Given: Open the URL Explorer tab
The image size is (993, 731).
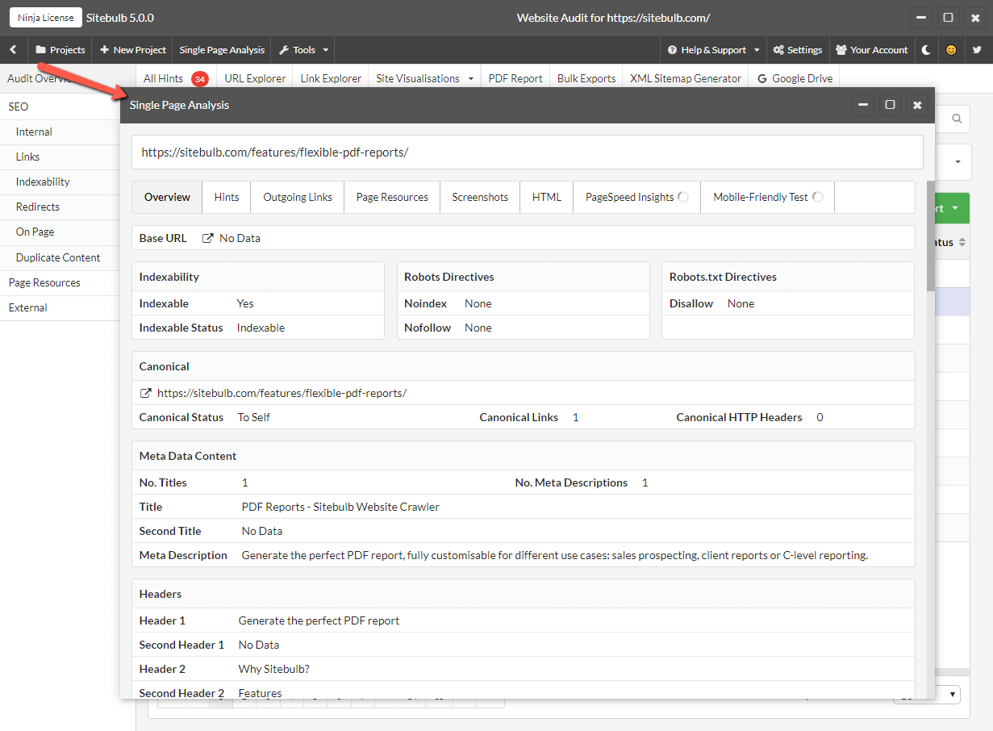Looking at the screenshot, I should click(x=255, y=78).
